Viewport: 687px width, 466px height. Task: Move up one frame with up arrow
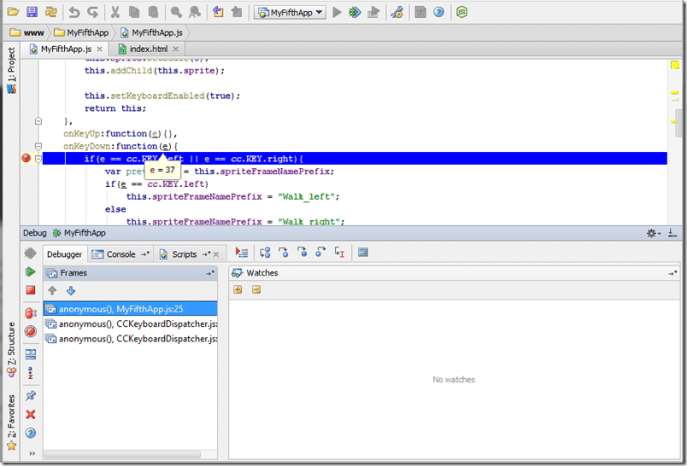coord(52,290)
